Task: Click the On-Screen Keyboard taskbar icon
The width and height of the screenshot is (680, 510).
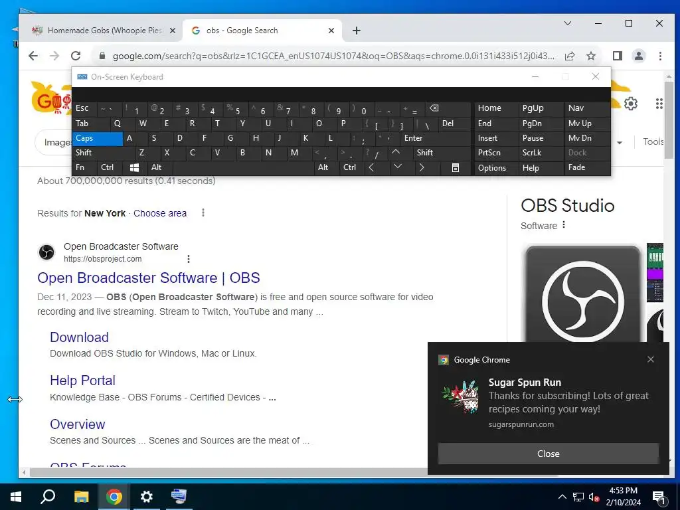Action: [x=179, y=497]
